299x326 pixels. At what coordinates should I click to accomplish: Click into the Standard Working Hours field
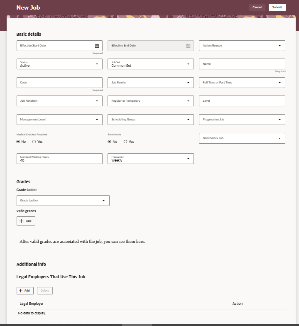(x=59, y=159)
